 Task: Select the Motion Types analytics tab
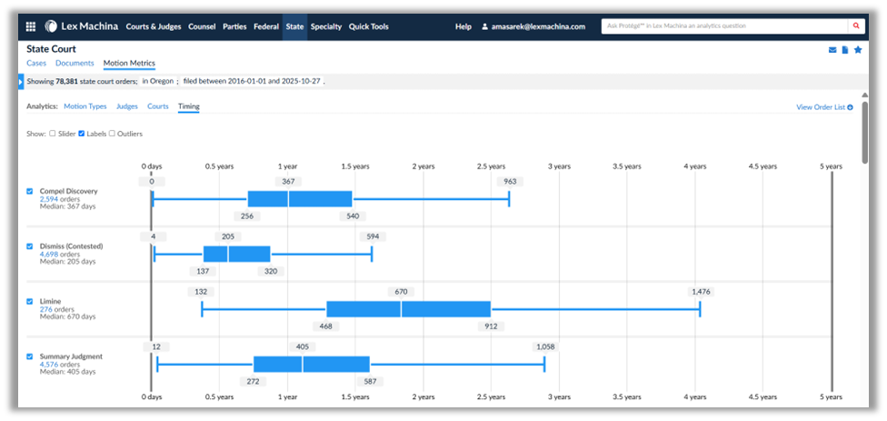(x=85, y=106)
